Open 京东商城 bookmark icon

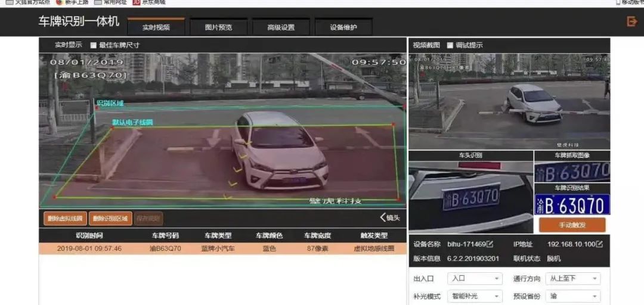point(137,2)
